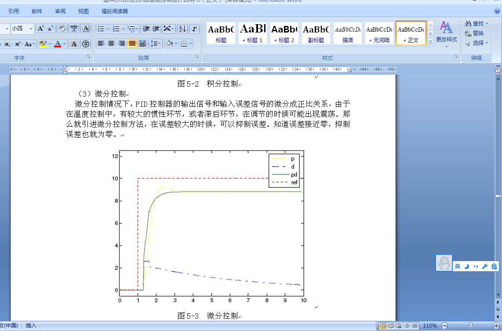This screenshot has height=331, width=502.
Task: Apply the 标题 1 style
Action: 252,33
